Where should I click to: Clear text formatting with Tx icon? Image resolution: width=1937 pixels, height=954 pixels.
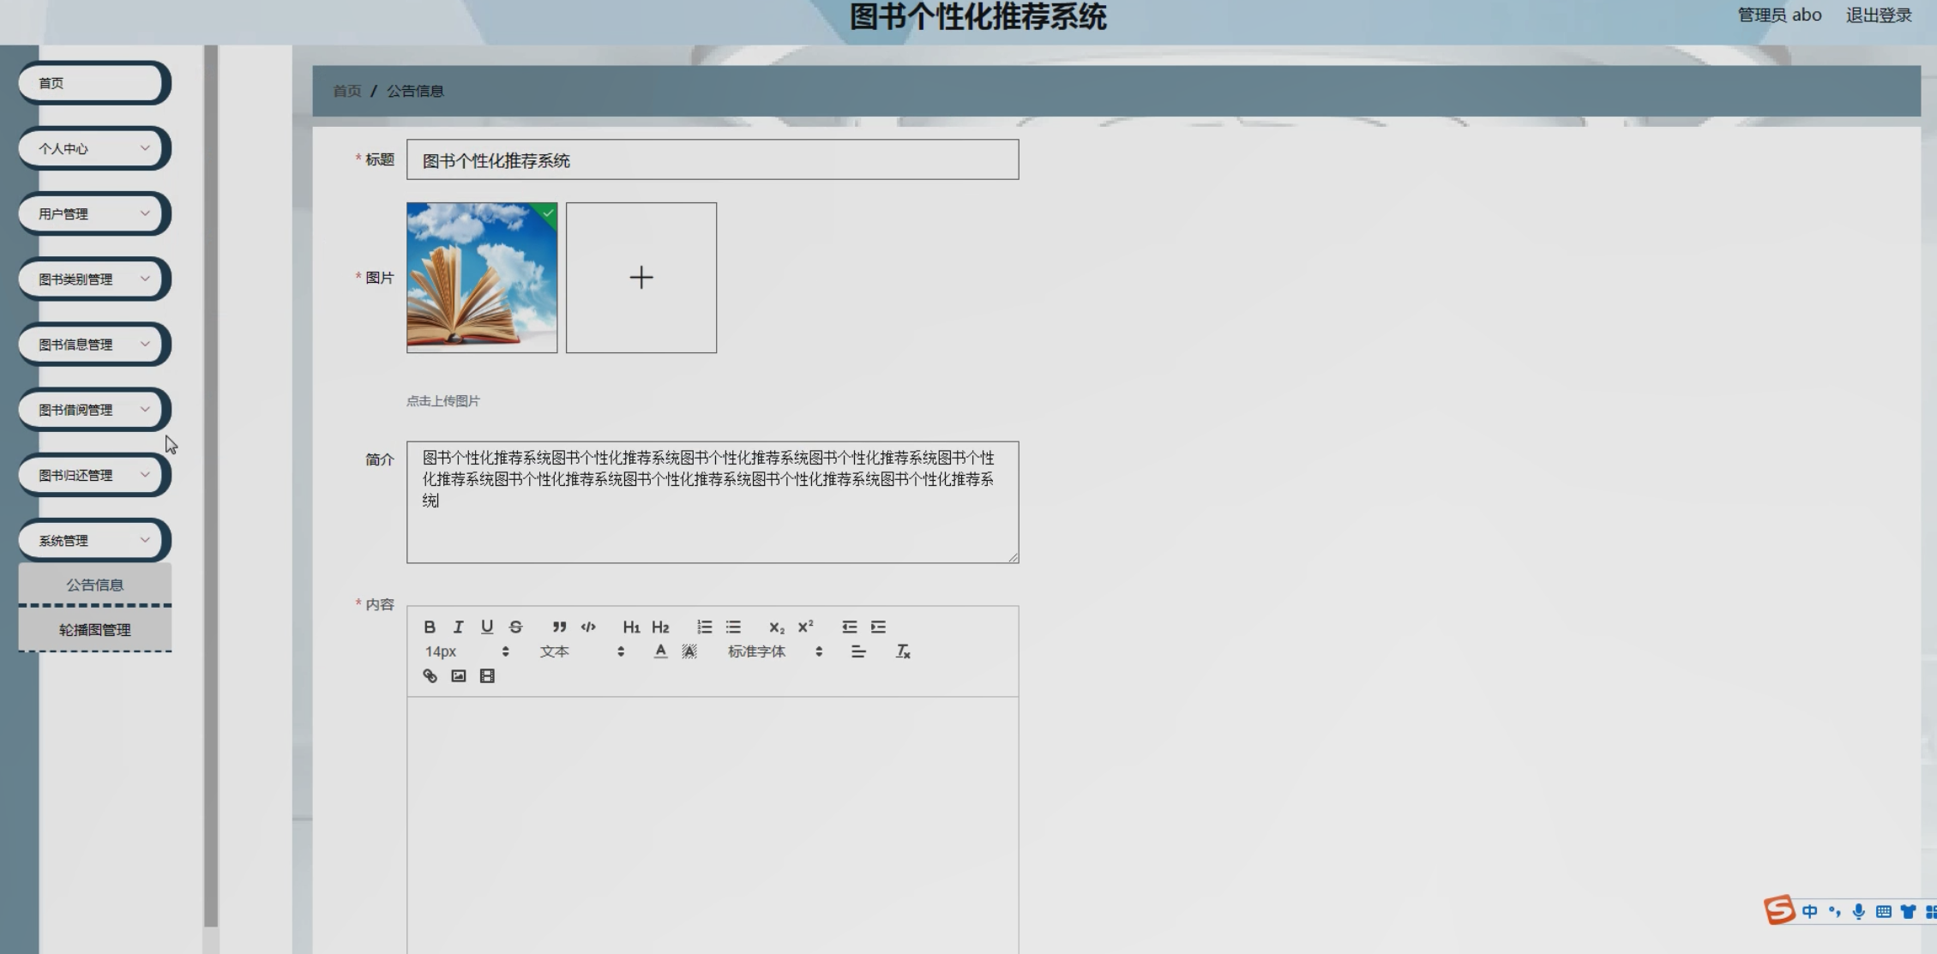[902, 651]
